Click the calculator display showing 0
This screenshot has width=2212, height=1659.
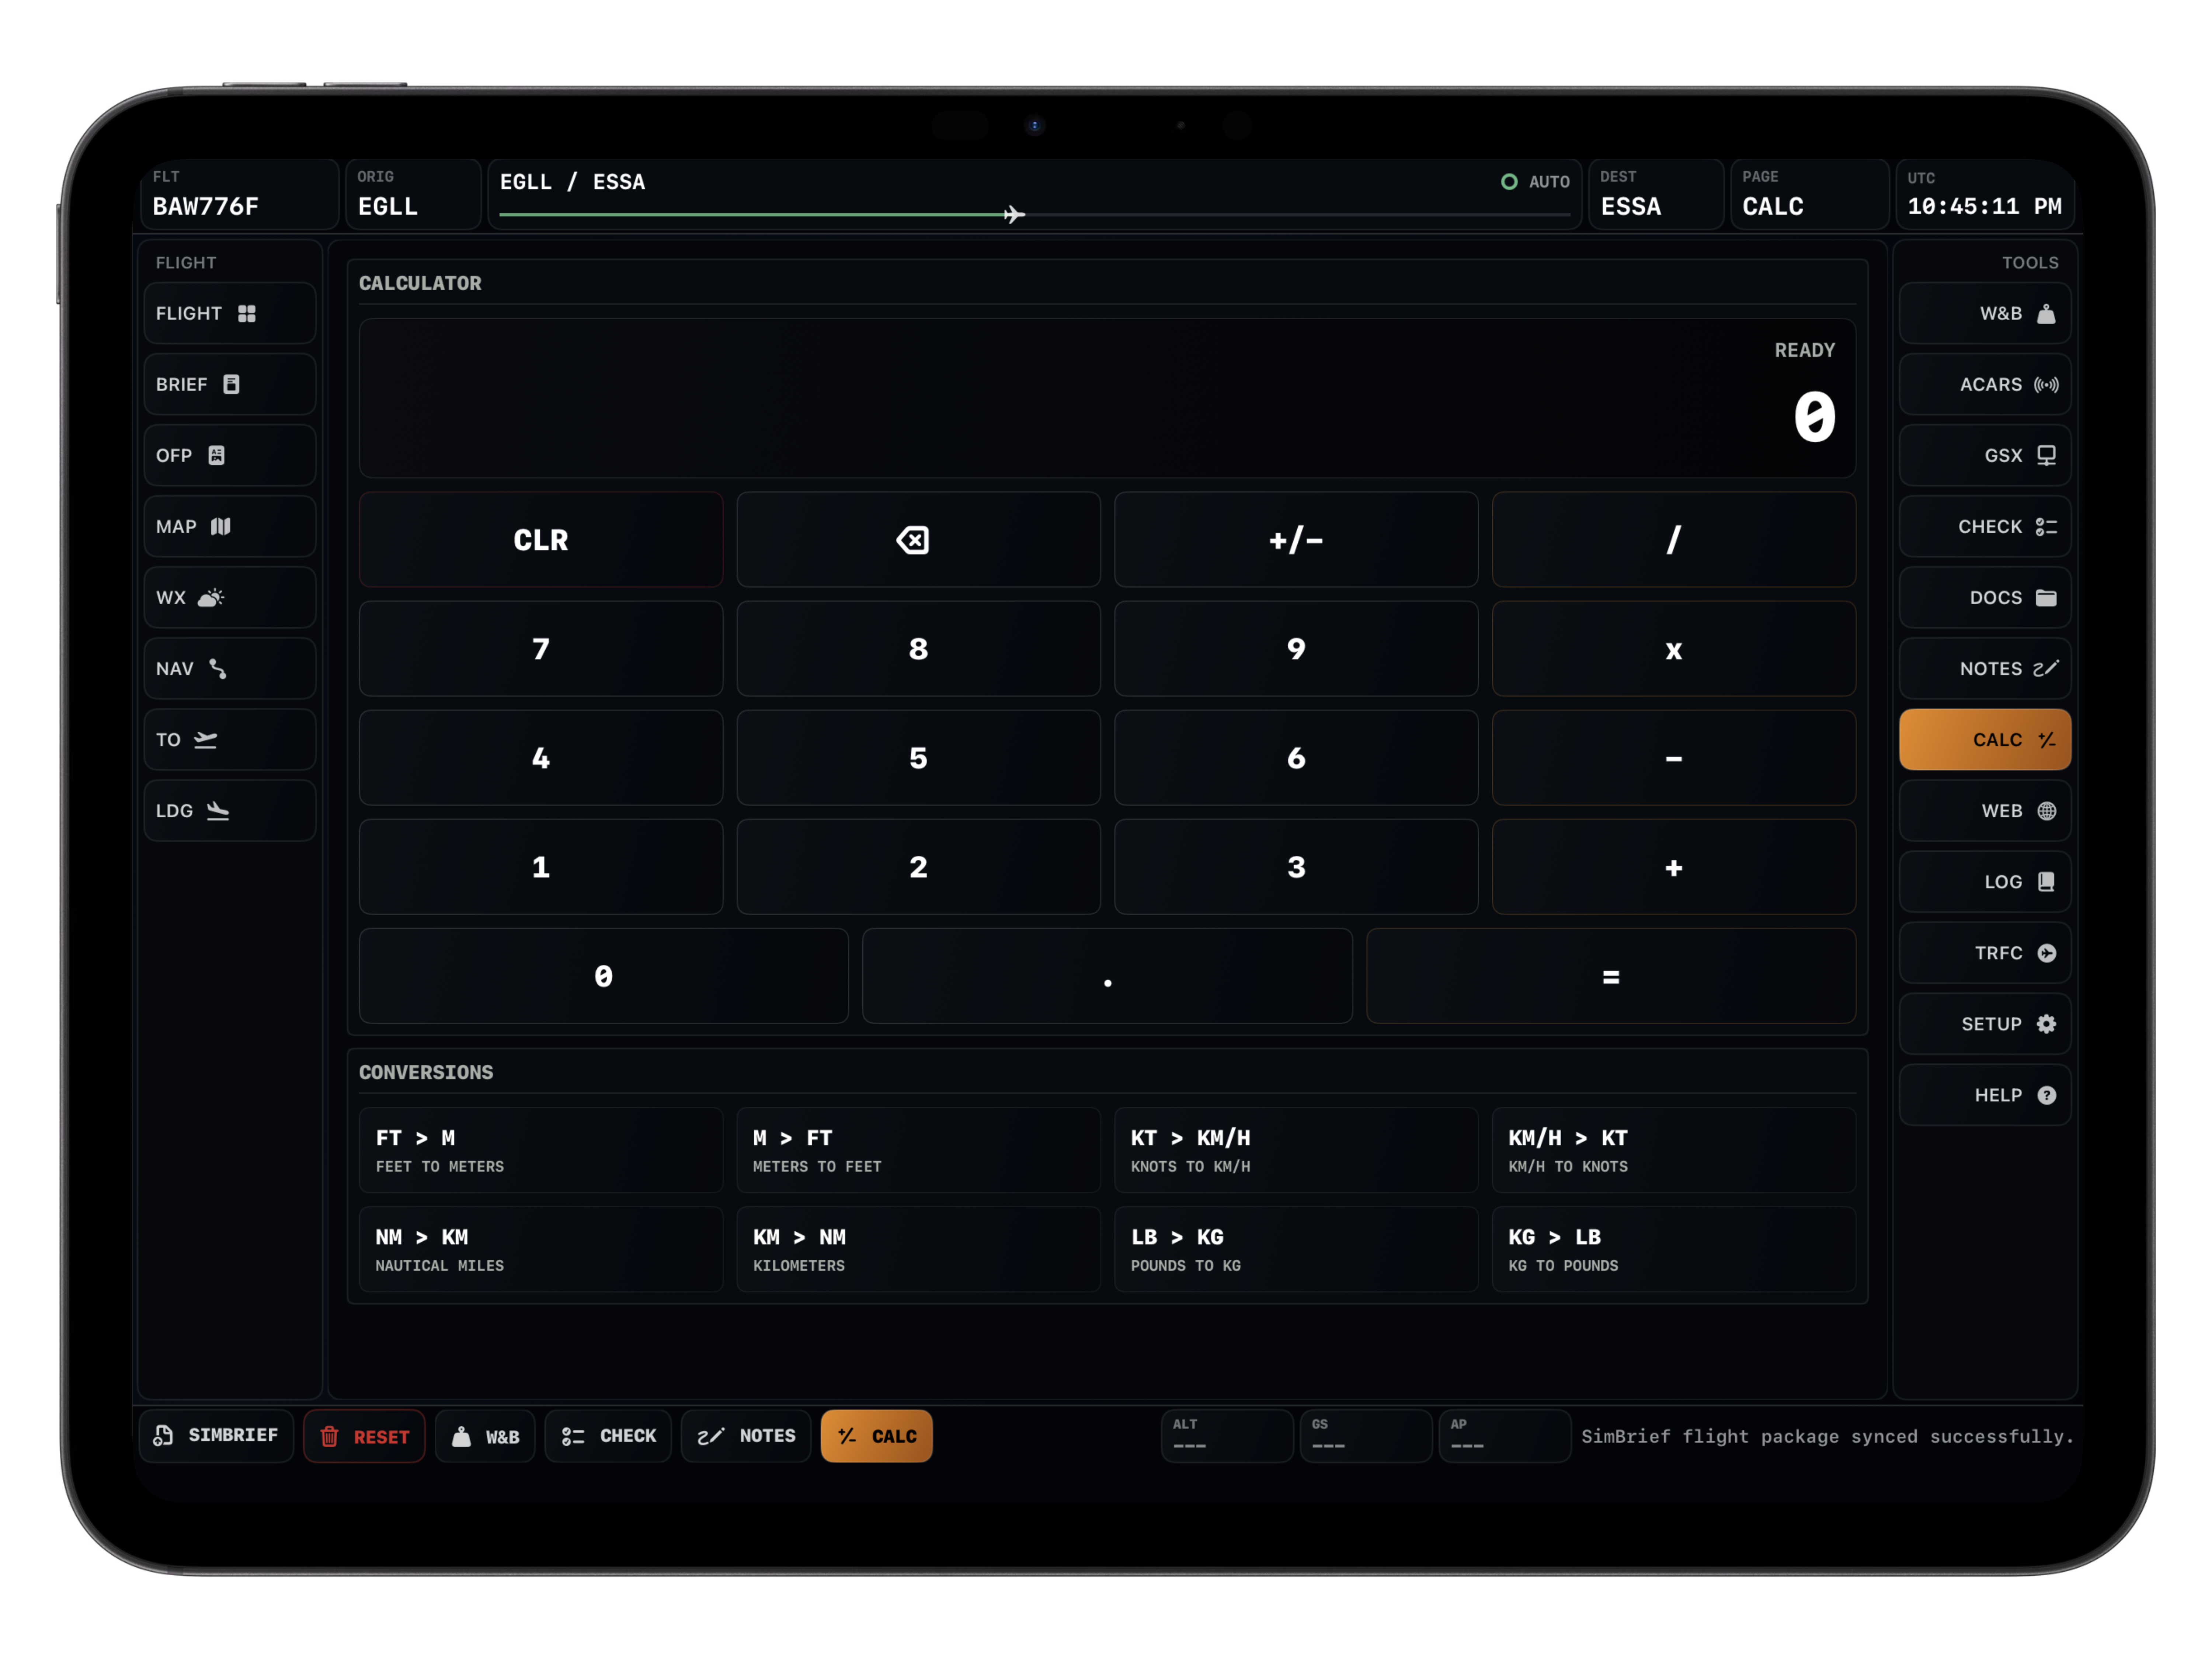(1107, 398)
